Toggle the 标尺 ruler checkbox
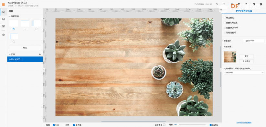This screenshot has height=127, width=266. pyautogui.click(x=54, y=125)
